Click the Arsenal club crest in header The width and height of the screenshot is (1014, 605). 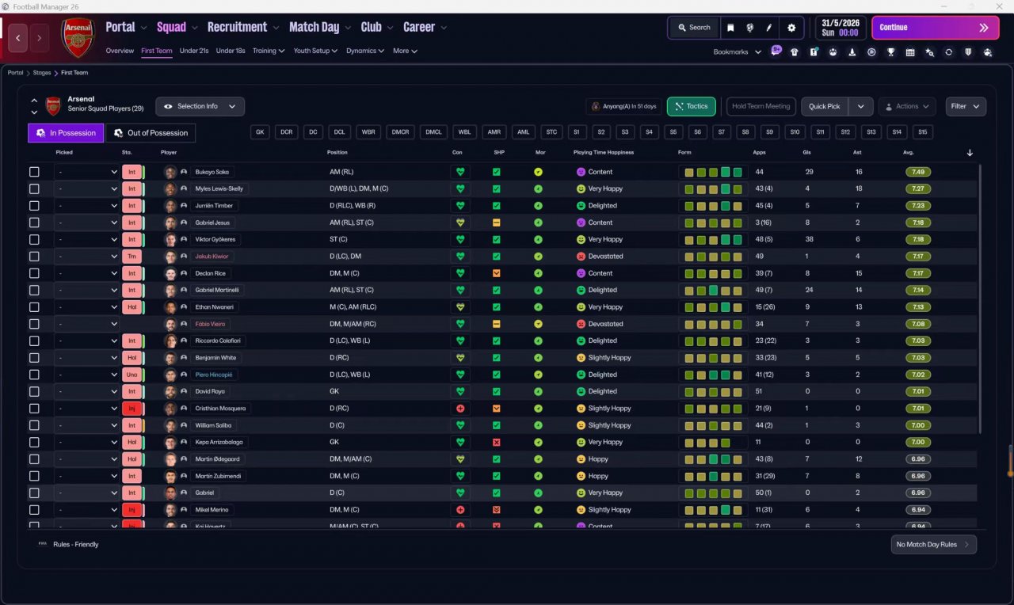[78, 37]
